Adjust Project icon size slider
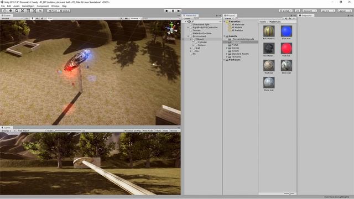This screenshot has width=354, height=199. click(289, 193)
